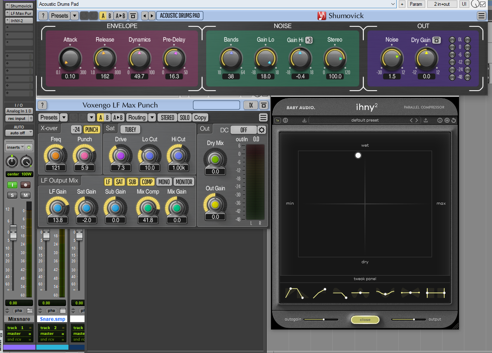This screenshot has width=492, height=353.
Task: Open inserts dropdown on mixer strip
Action: (16, 147)
